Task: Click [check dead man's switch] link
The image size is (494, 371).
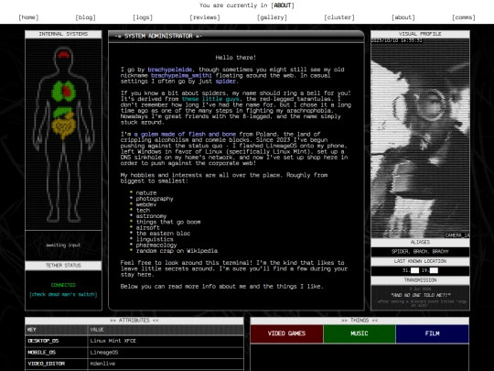Action: 63,294
